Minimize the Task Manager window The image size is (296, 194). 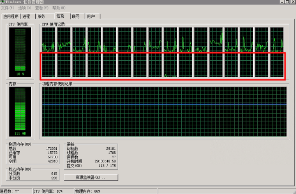[282, 2]
